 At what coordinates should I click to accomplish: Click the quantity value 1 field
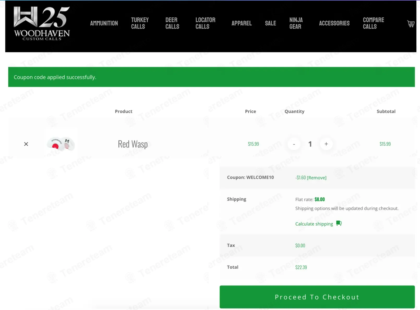click(x=310, y=144)
